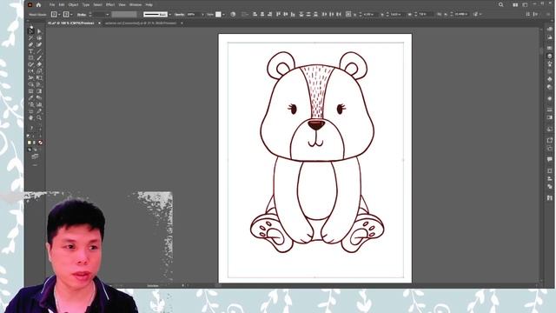This screenshot has height=313, width=556.
Task: Pick the Pen tool
Action: click(31, 44)
